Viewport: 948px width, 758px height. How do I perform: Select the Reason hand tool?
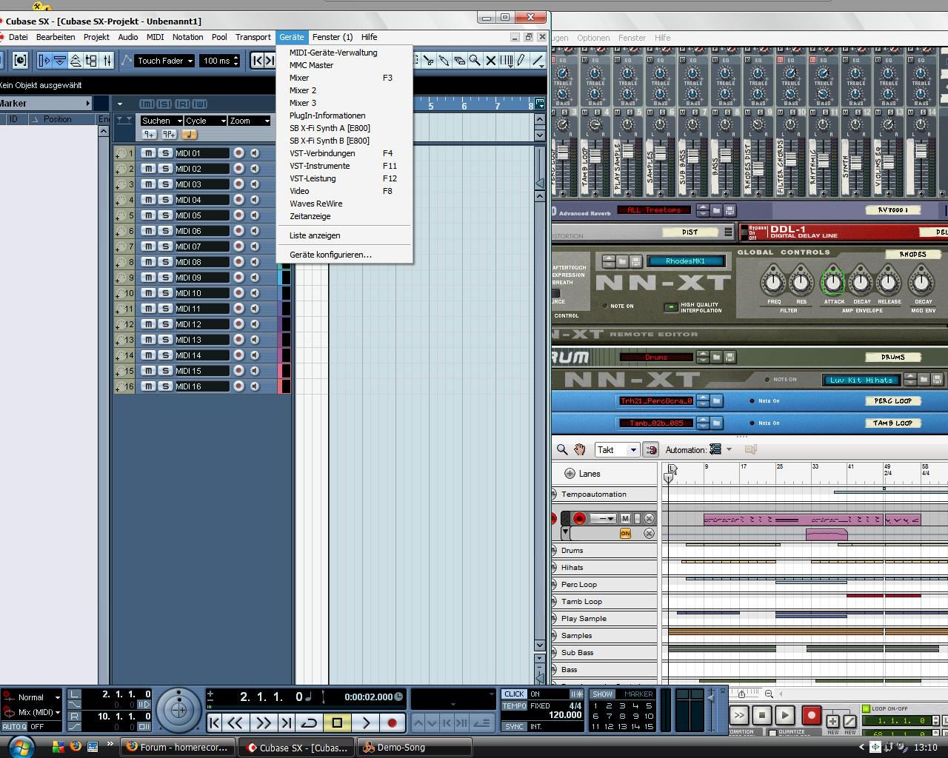pyautogui.click(x=580, y=450)
